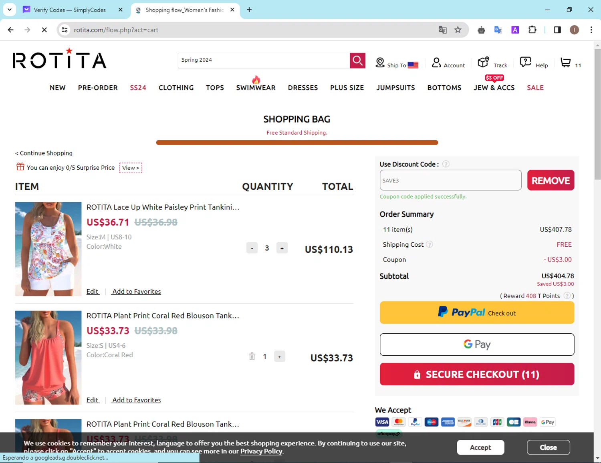
Task: Open the Privacy Policy link
Action: pos(261,451)
